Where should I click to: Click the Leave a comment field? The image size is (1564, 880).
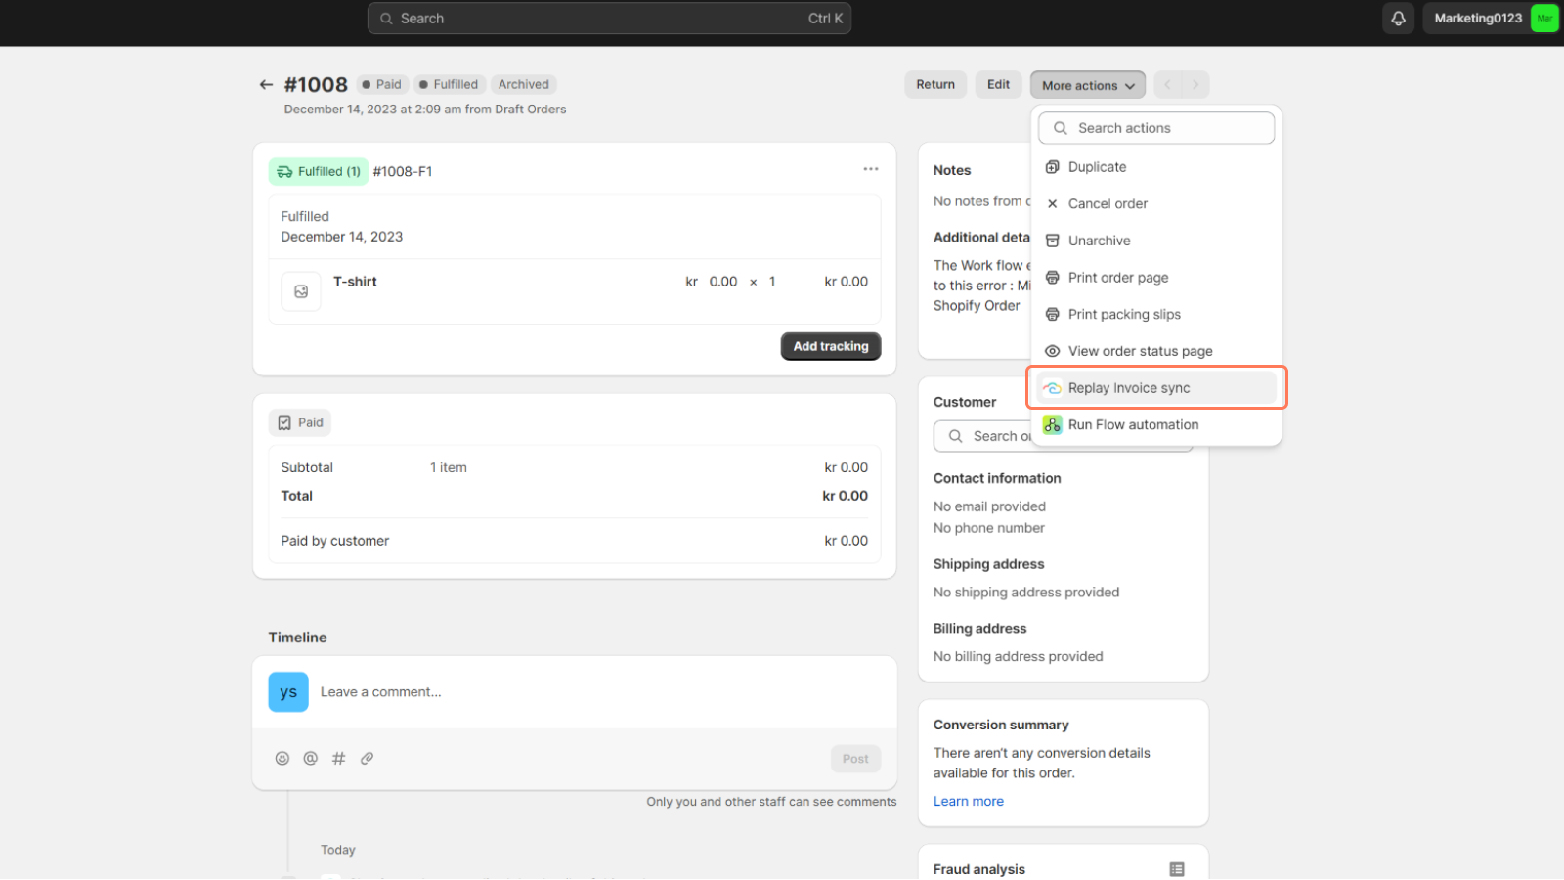point(586,692)
